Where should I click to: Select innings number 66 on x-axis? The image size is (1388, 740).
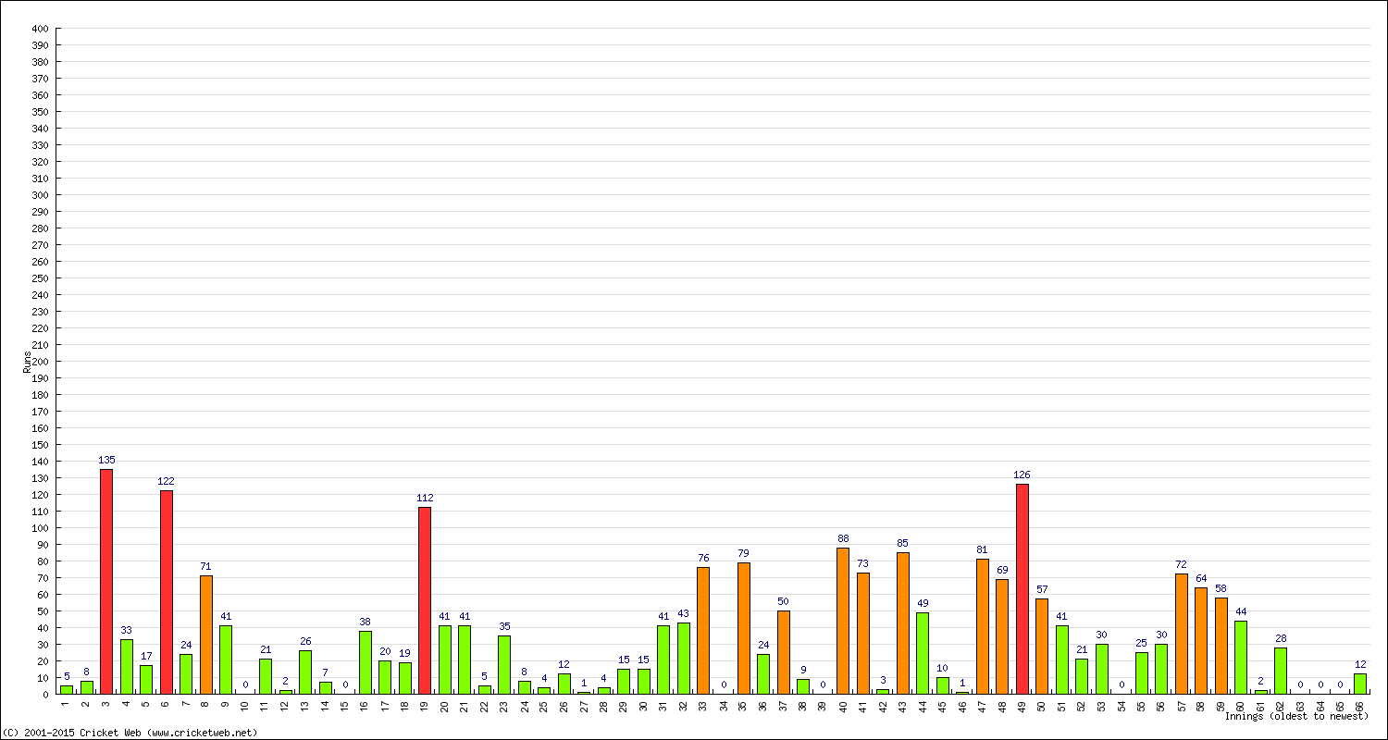tap(1360, 705)
